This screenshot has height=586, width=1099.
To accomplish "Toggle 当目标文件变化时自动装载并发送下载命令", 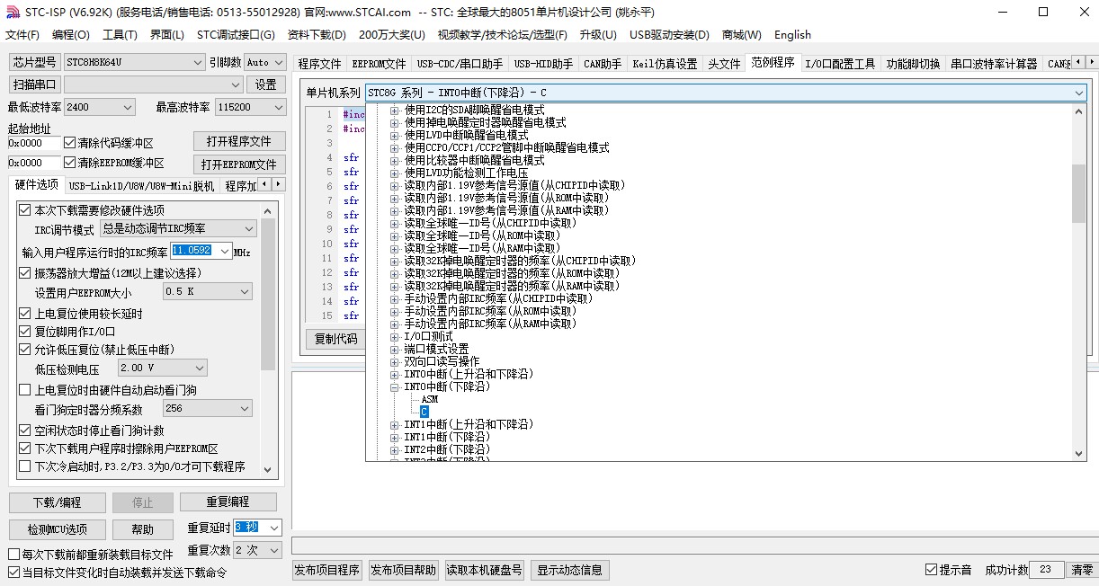I will tap(13, 573).
